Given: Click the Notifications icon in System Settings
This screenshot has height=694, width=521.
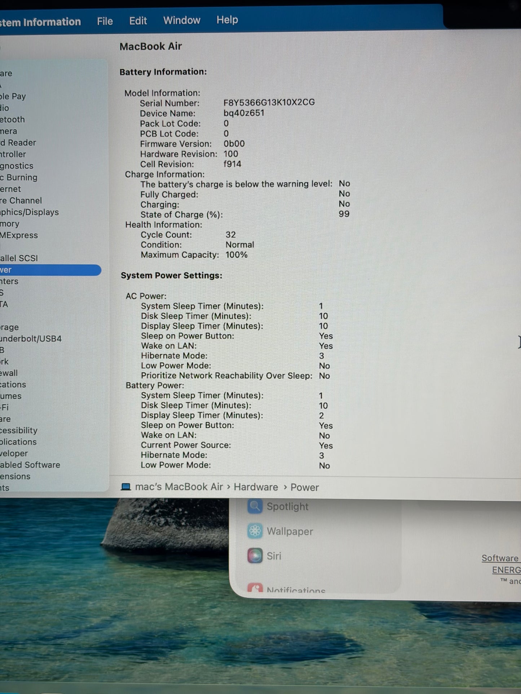Looking at the screenshot, I should click(x=255, y=588).
